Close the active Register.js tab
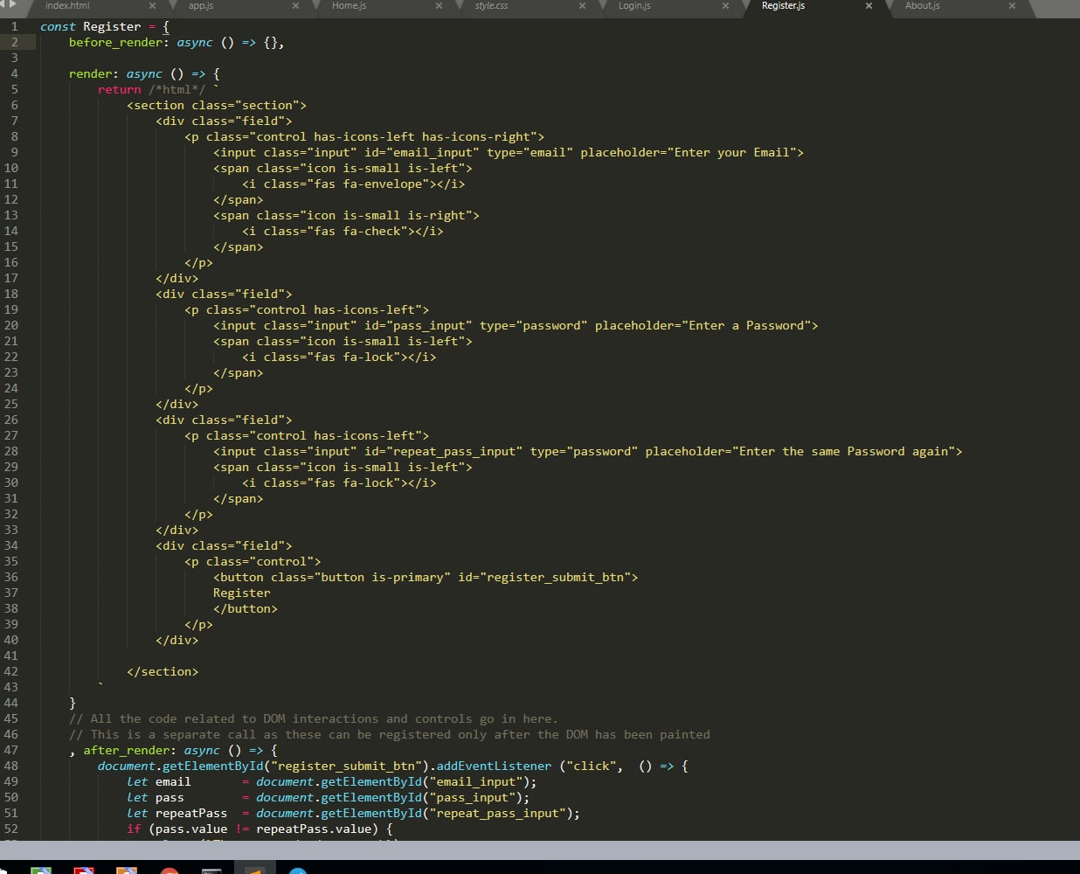The width and height of the screenshot is (1080, 874). point(869,6)
